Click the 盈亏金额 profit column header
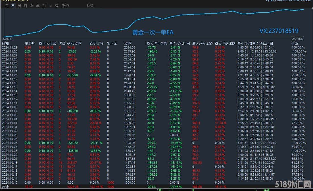313x191 pixels. [74, 43]
